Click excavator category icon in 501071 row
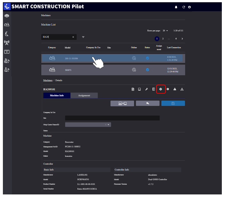The image size is (226, 197). [52, 70]
